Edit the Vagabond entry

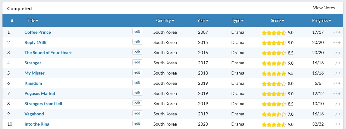137,113
